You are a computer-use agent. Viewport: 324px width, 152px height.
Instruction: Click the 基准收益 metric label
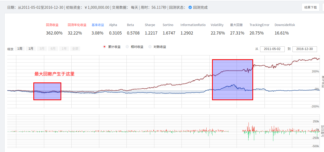98,25
